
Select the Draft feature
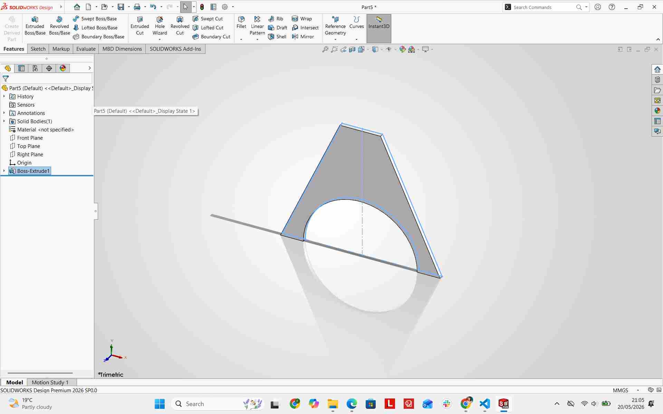pyautogui.click(x=278, y=28)
